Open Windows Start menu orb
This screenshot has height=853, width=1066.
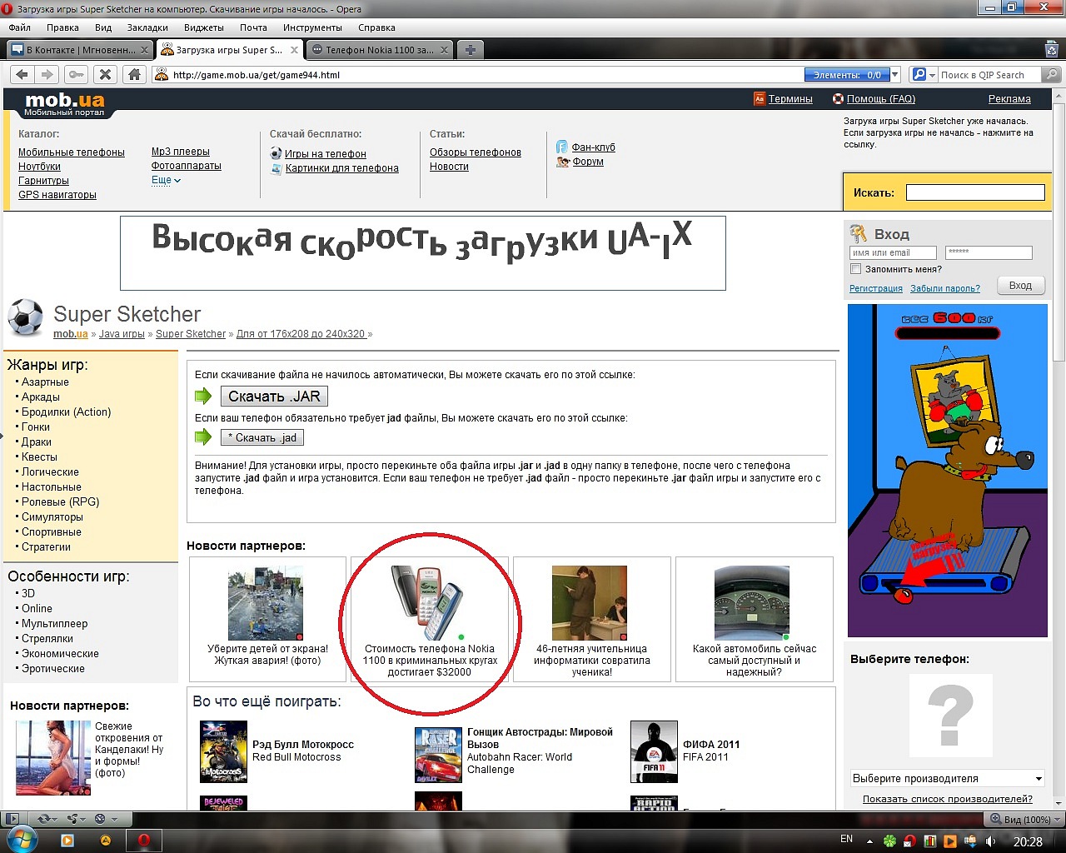(22, 840)
